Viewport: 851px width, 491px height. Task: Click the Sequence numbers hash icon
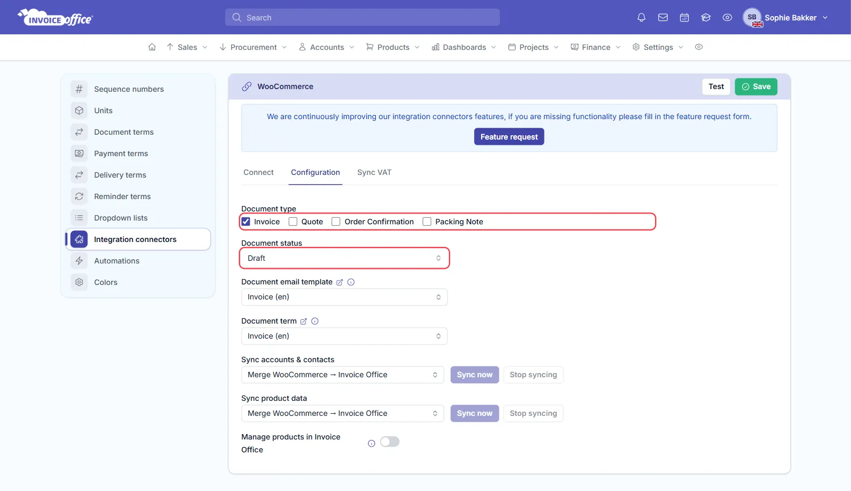point(79,89)
